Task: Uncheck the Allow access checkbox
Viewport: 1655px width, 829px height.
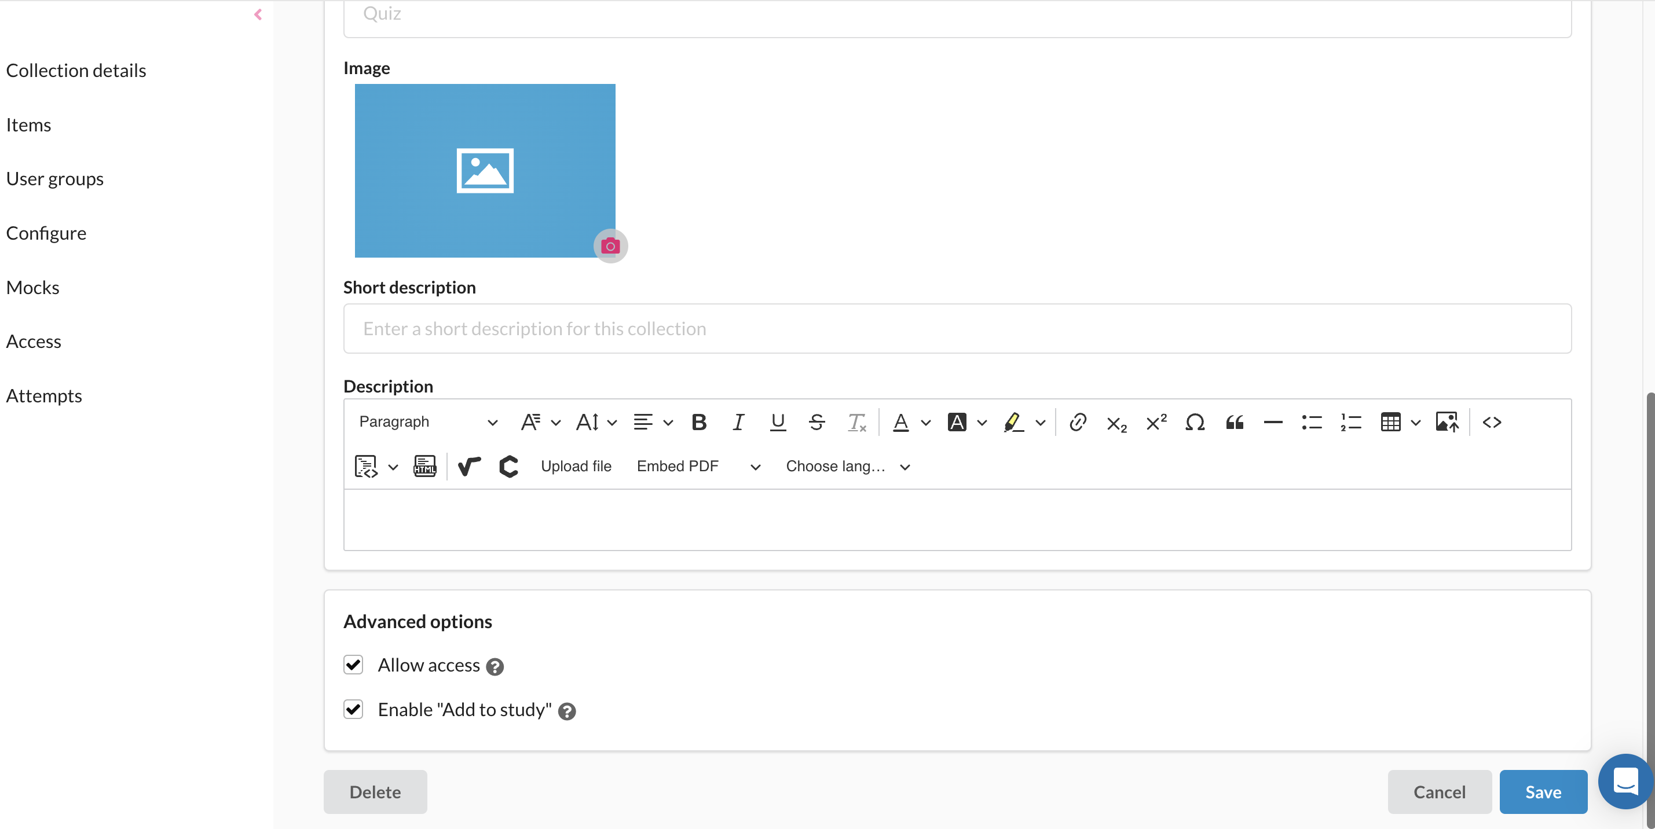Action: click(x=353, y=665)
